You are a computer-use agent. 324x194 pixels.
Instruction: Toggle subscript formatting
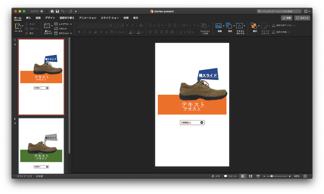[x=106, y=32]
